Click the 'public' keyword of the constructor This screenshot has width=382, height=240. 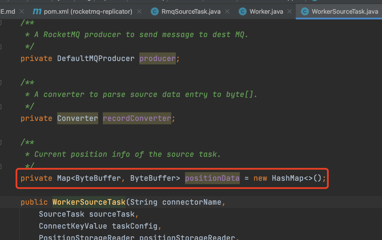tap(34, 202)
